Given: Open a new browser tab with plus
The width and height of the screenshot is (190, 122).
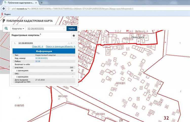Looking at the screenshot, I should 42,3.
